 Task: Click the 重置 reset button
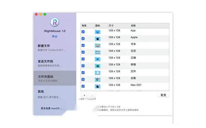(x=163, y=95)
